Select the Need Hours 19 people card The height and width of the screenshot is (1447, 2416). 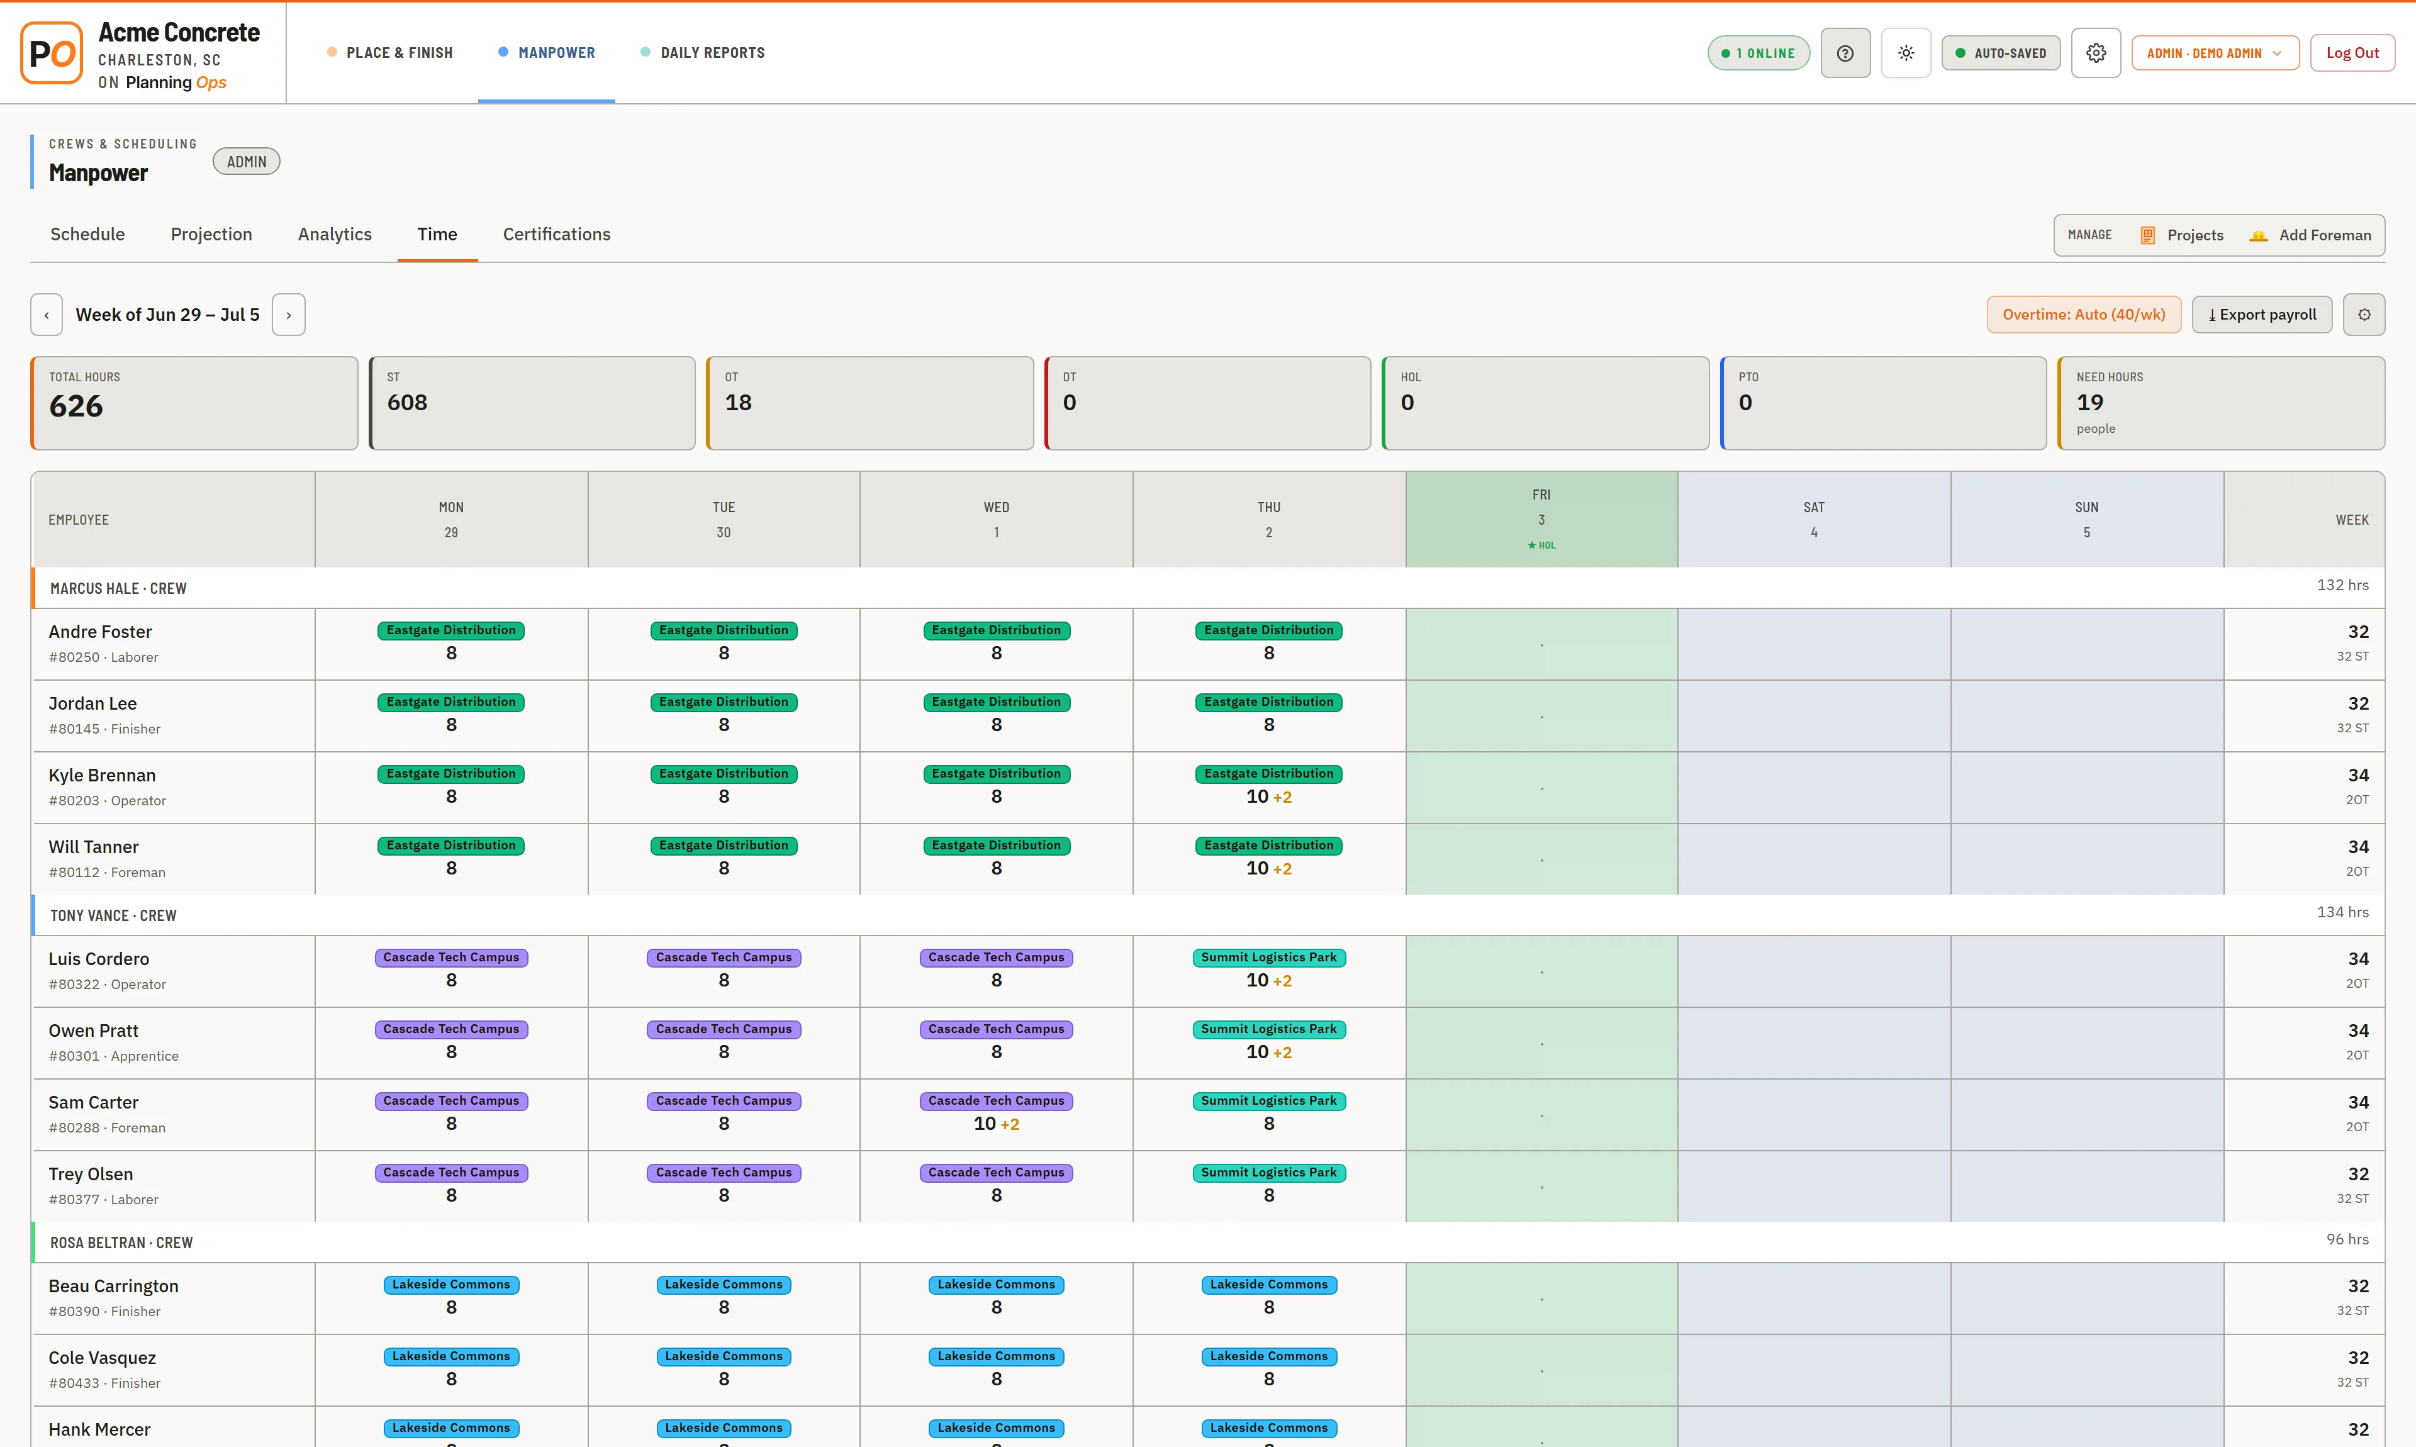click(x=2221, y=403)
